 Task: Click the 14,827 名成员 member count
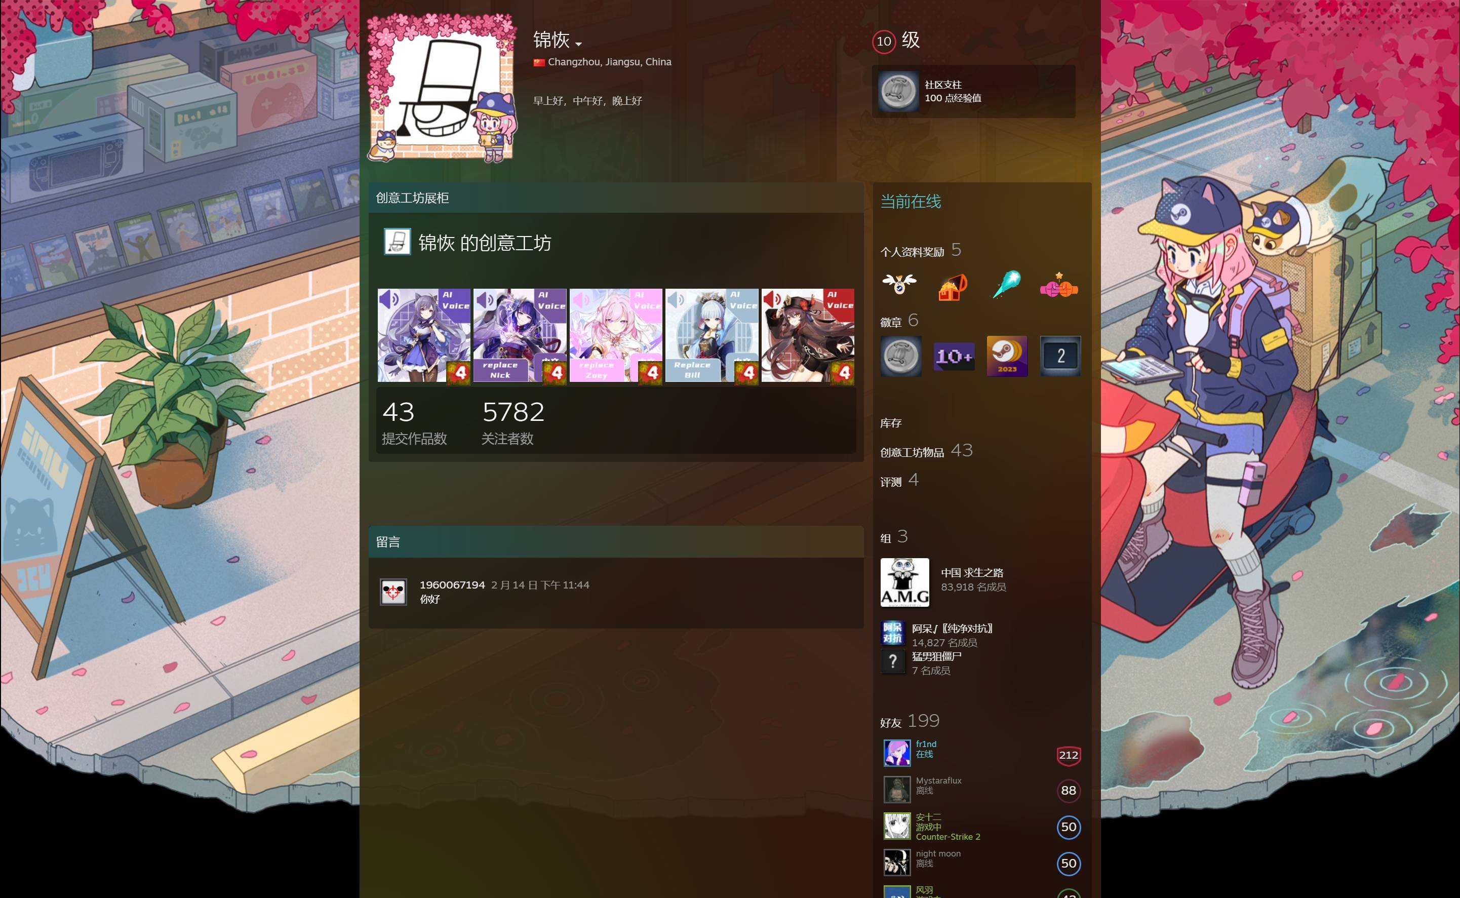(x=944, y=643)
